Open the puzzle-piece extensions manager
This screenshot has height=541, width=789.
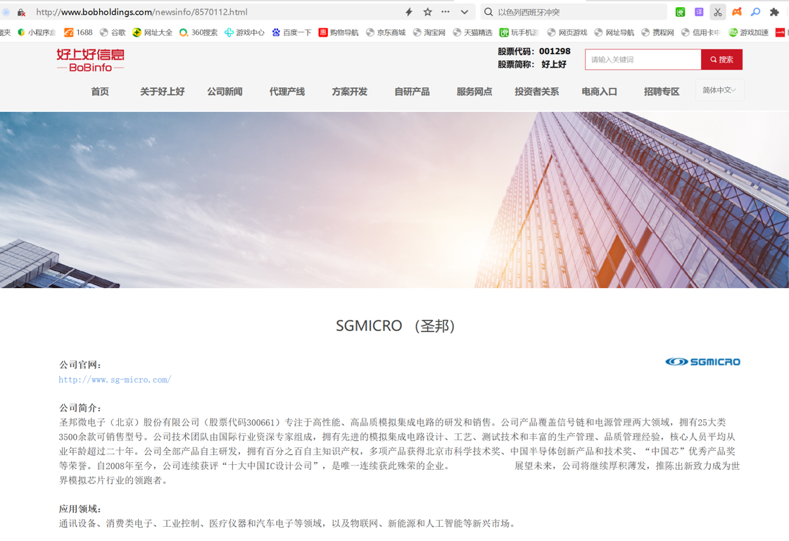point(774,12)
